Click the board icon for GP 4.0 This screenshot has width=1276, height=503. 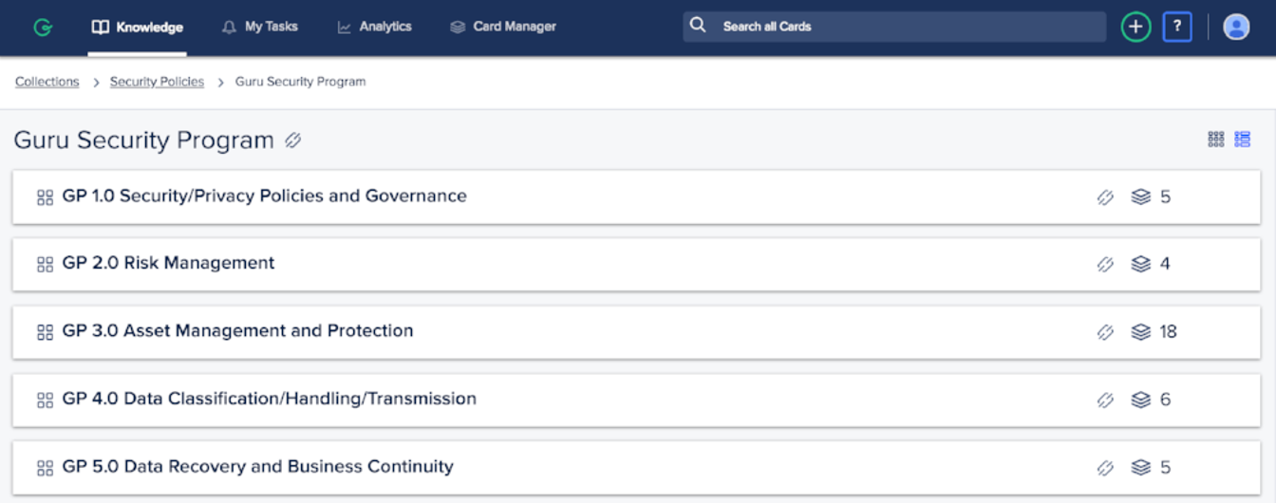45,401
